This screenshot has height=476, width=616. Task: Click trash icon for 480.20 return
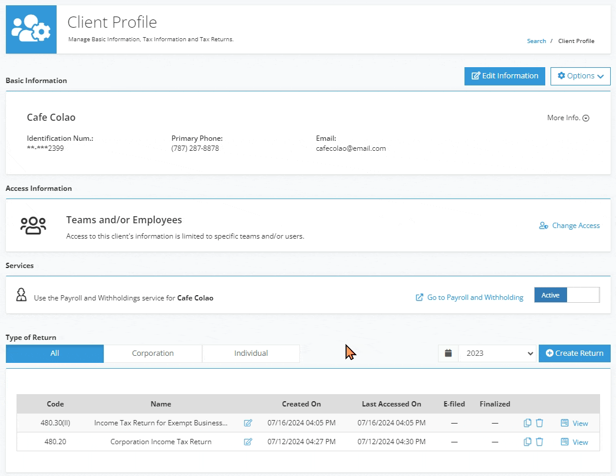click(x=539, y=442)
